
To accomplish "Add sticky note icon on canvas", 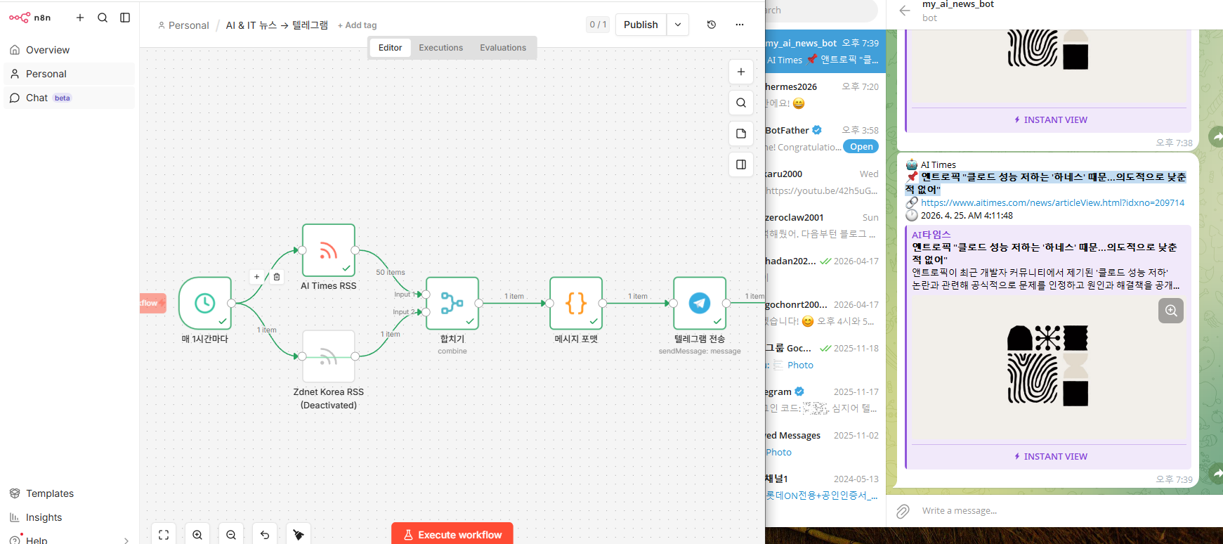I will [x=741, y=134].
